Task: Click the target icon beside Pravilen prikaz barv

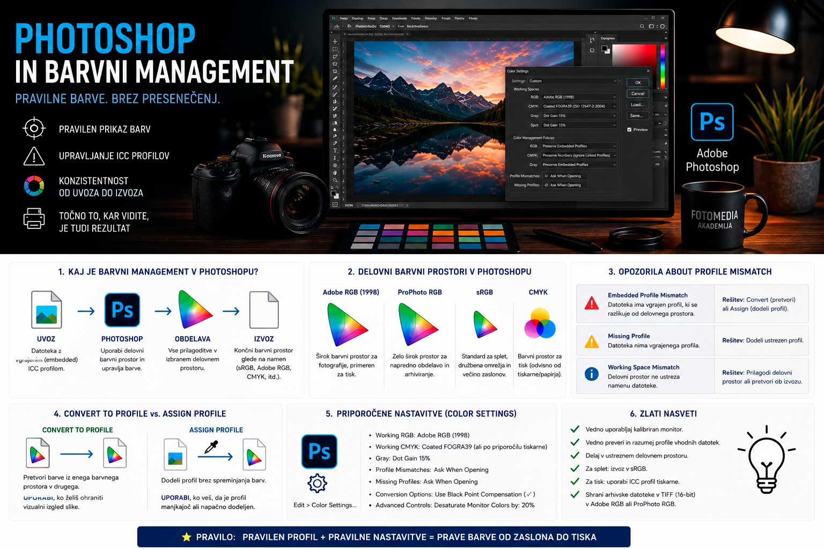Action: tap(34, 128)
